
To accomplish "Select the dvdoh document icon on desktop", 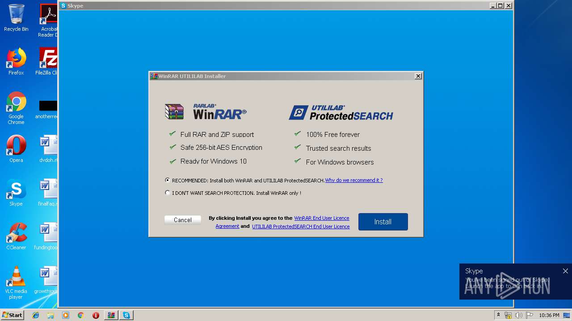I will click(x=48, y=149).
